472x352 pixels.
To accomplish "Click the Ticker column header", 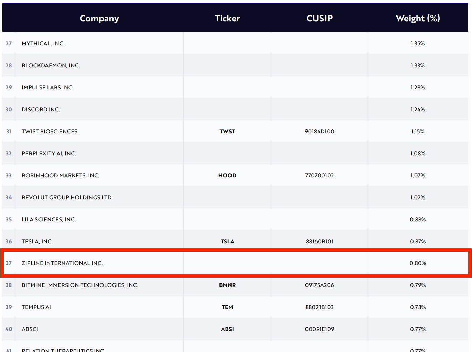I will [x=227, y=18].
